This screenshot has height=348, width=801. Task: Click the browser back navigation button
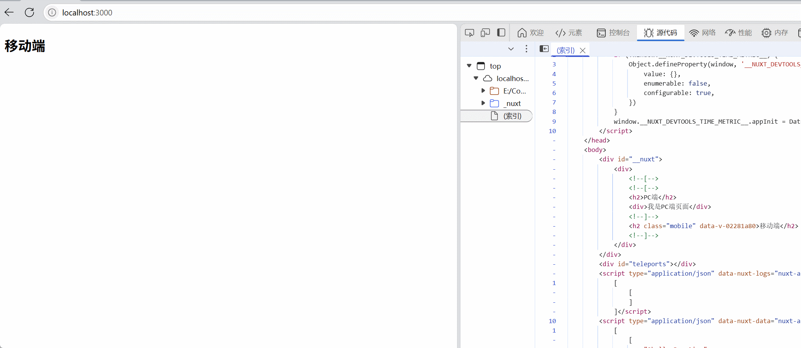[x=9, y=12]
